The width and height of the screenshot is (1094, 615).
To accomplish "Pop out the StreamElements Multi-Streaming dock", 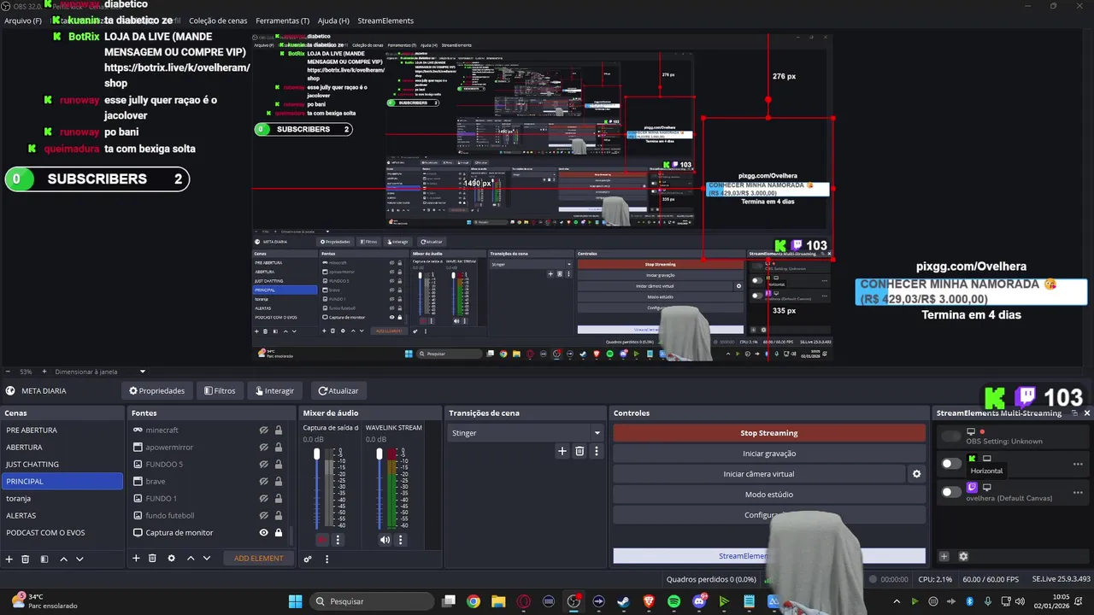I will pyautogui.click(x=1074, y=413).
